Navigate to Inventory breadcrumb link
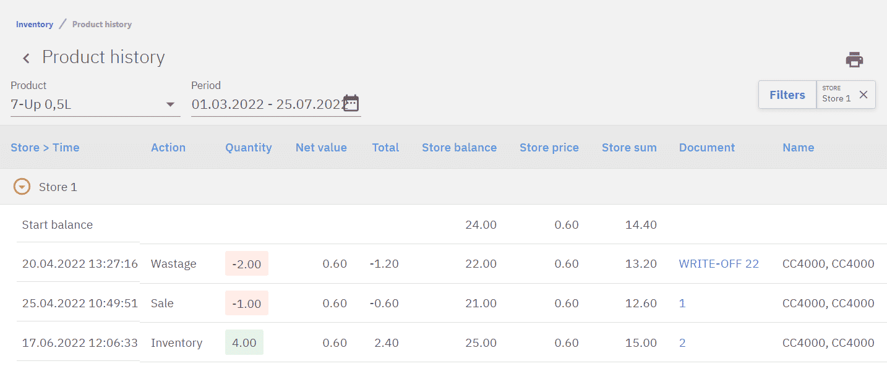 pyautogui.click(x=35, y=25)
